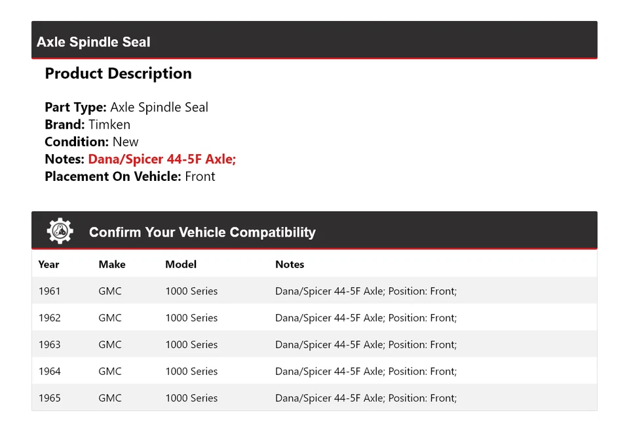This screenshot has width=629, height=432.
Task: Select the Notes column header
Action: pyautogui.click(x=290, y=264)
